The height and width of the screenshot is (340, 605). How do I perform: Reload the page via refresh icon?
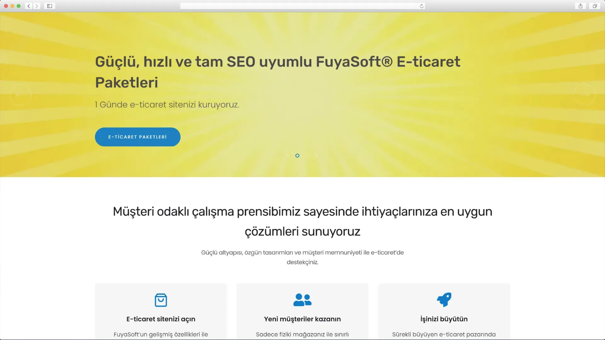(x=422, y=6)
